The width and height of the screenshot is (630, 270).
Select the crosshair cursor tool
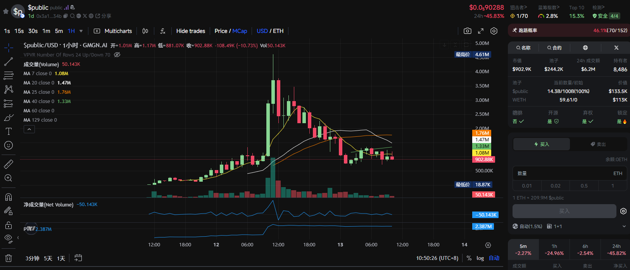[9, 48]
